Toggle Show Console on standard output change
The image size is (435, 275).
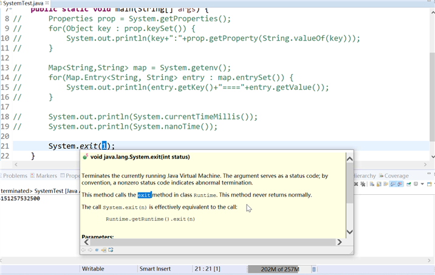pos(393,184)
